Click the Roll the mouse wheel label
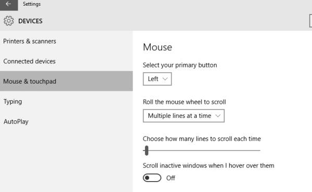Screen dimensions: 312x192 (184, 102)
